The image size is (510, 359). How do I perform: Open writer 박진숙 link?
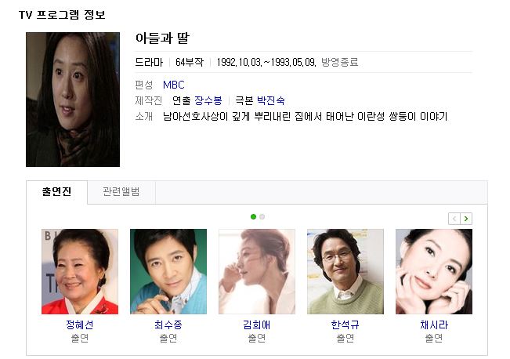click(x=271, y=100)
